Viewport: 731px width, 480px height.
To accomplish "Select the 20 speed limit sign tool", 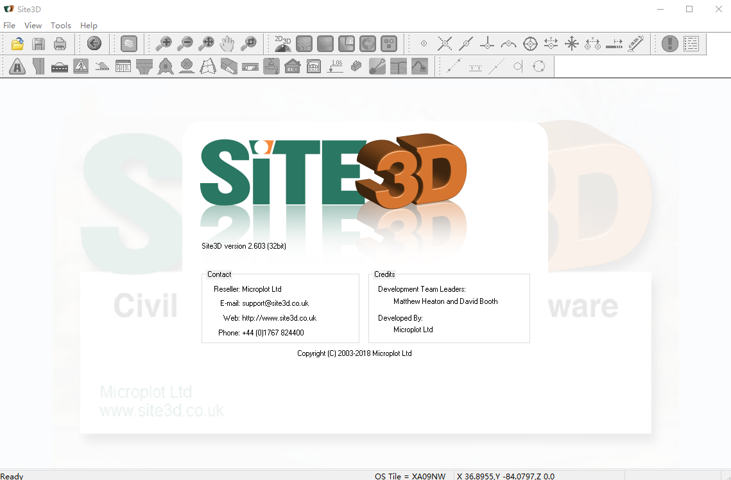I will pyautogui.click(x=187, y=67).
